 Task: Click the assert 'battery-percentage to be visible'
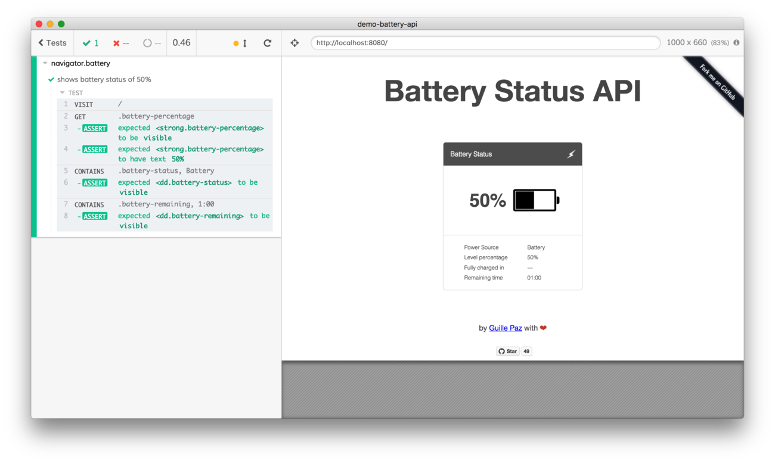165,133
